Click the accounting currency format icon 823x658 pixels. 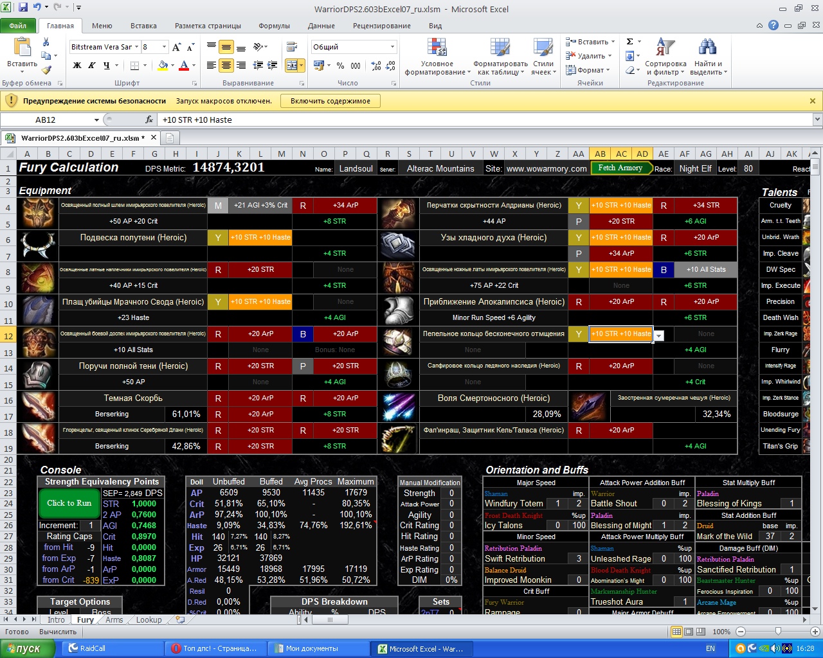(320, 66)
